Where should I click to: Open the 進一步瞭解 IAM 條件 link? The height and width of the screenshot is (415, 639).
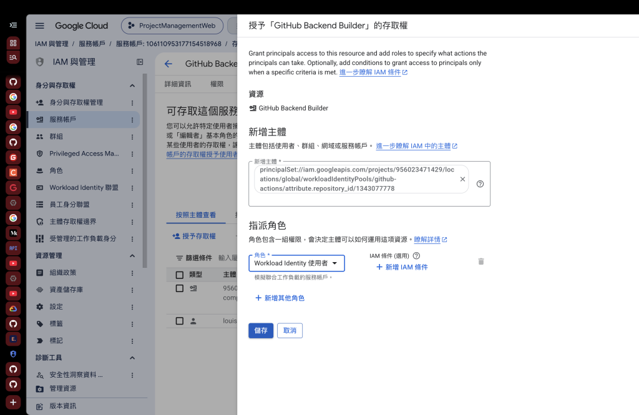[x=373, y=72]
